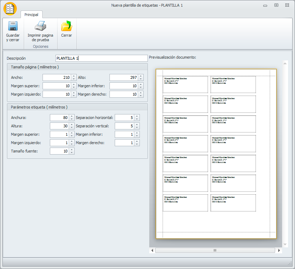Click the page Margen derecho input field

pyautogui.click(x=123, y=94)
